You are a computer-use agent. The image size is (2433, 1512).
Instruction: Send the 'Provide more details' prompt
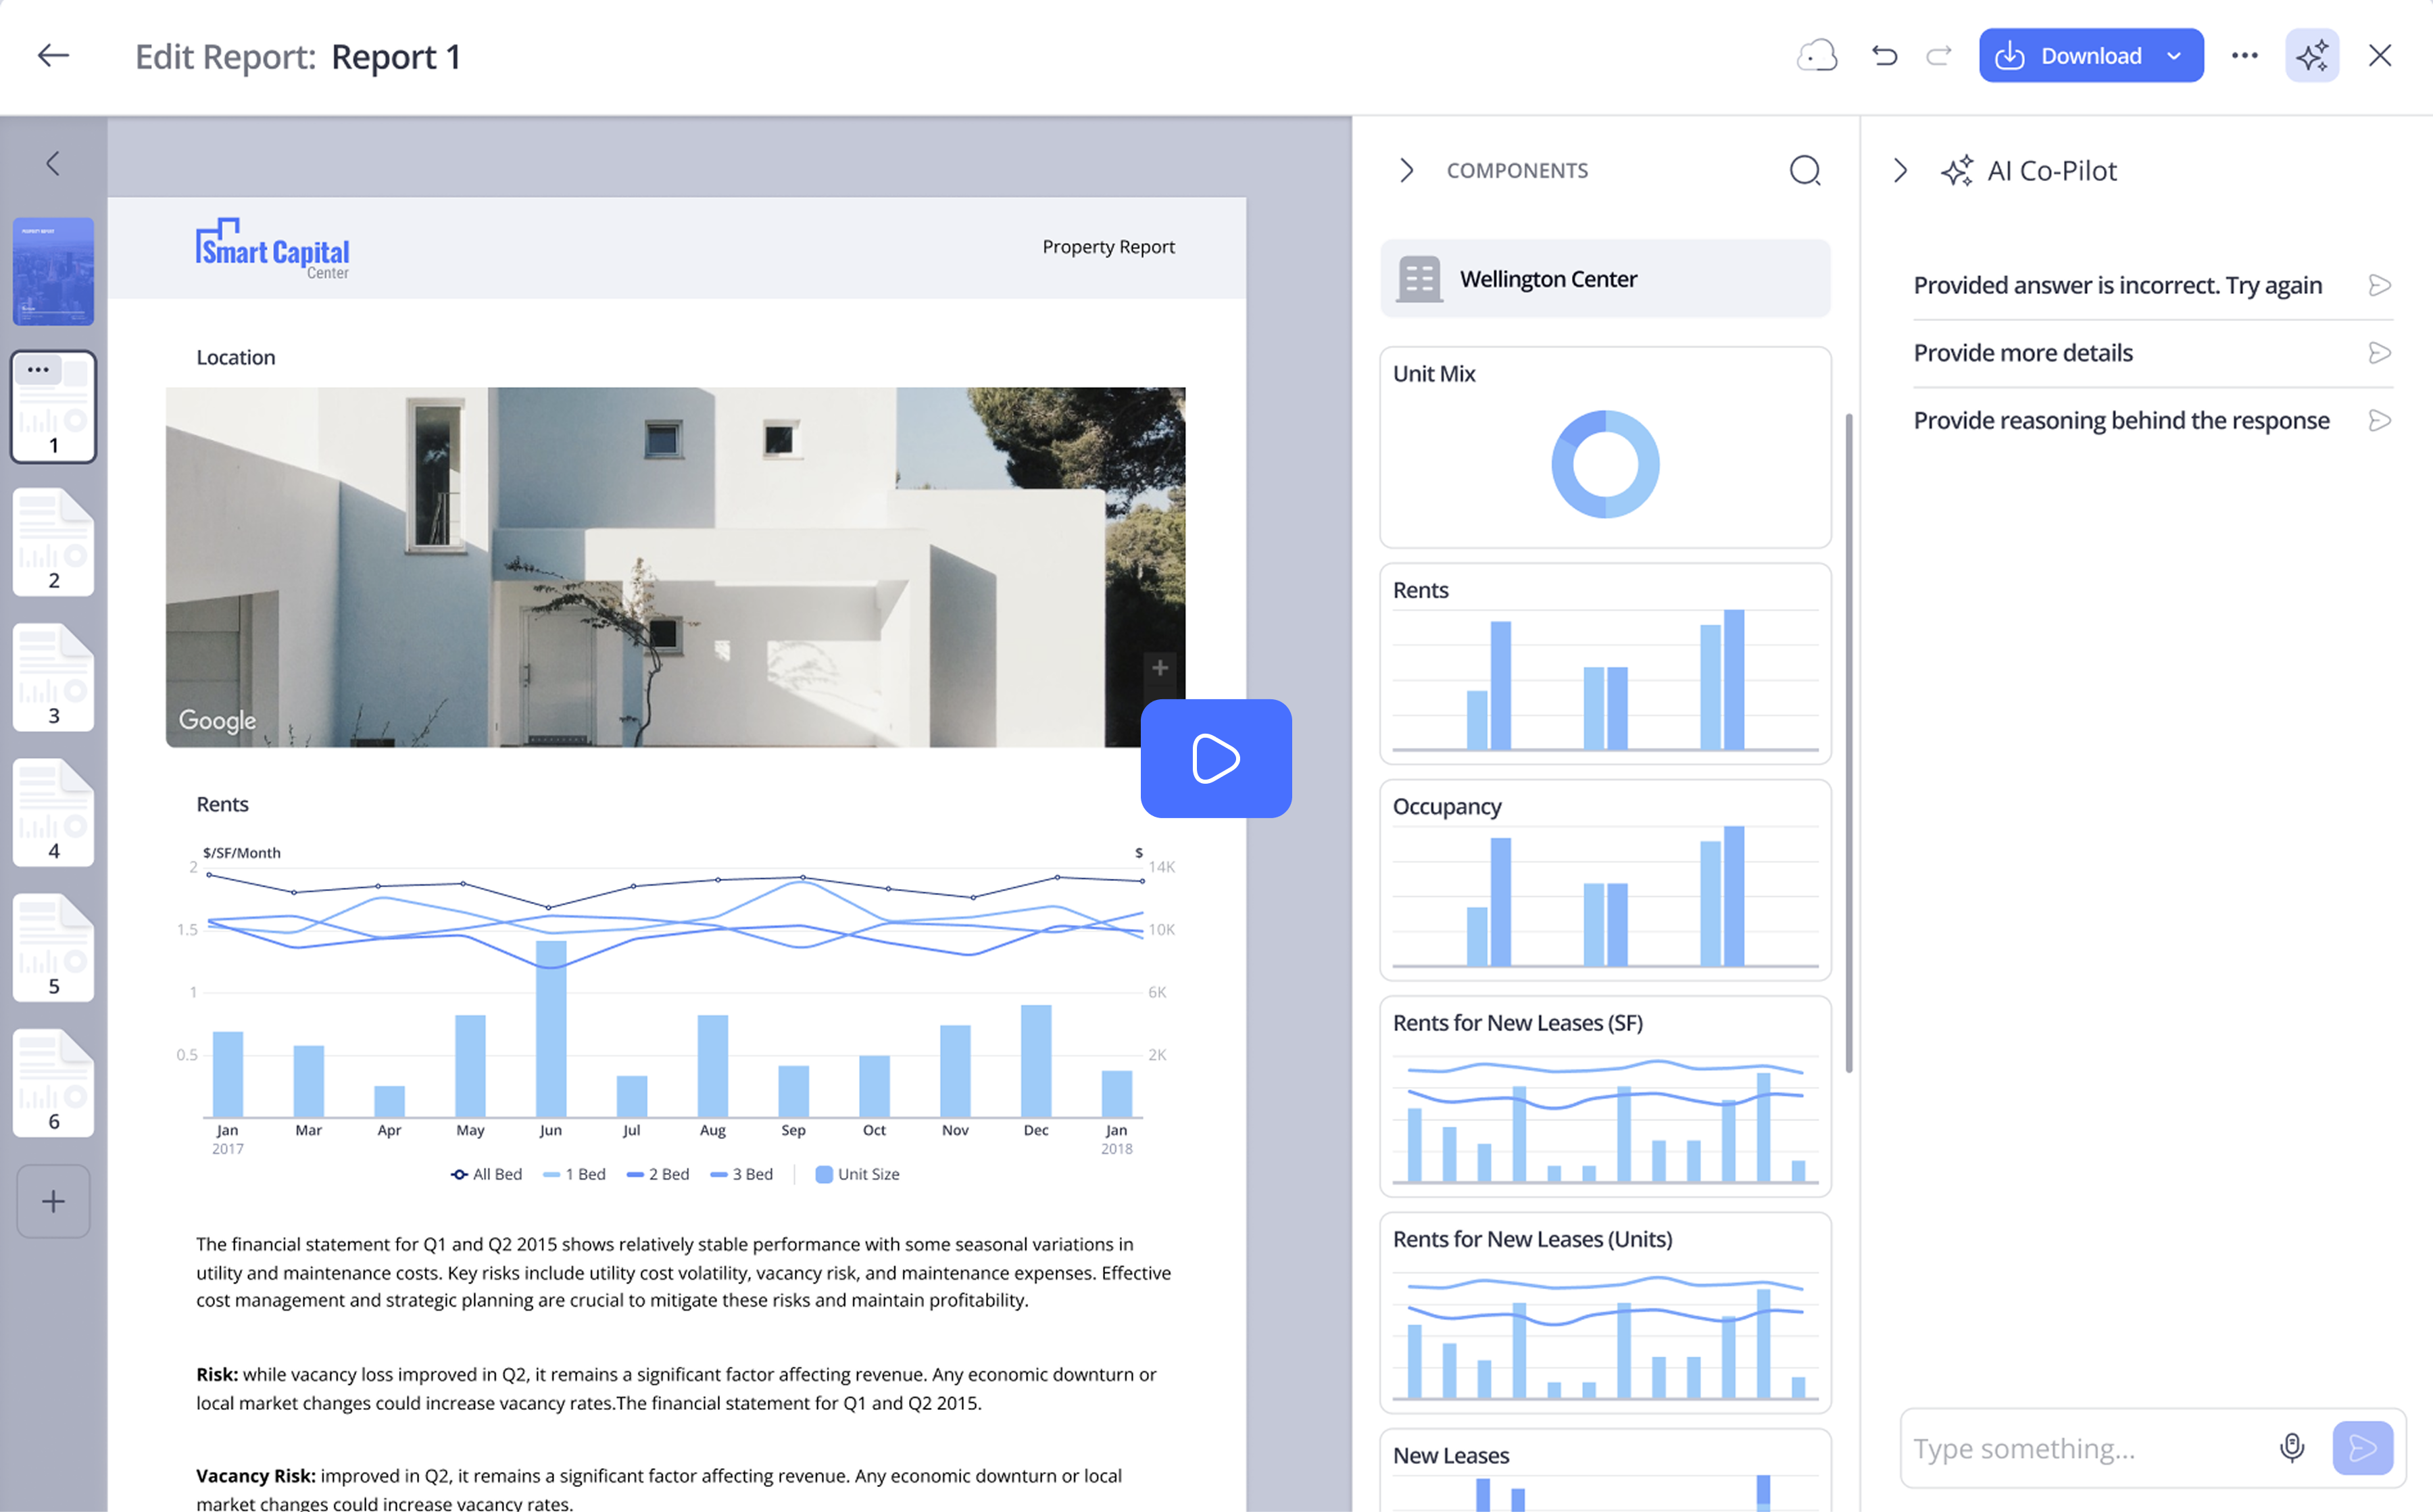(2379, 353)
